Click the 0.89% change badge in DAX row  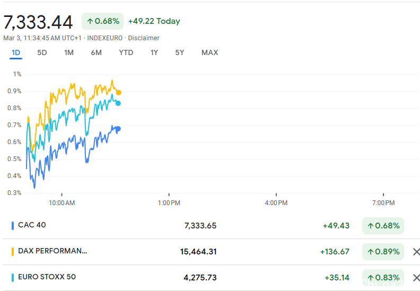[383, 252]
